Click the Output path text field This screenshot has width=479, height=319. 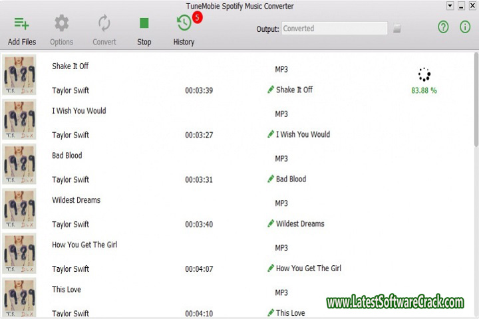pyautogui.click(x=335, y=29)
